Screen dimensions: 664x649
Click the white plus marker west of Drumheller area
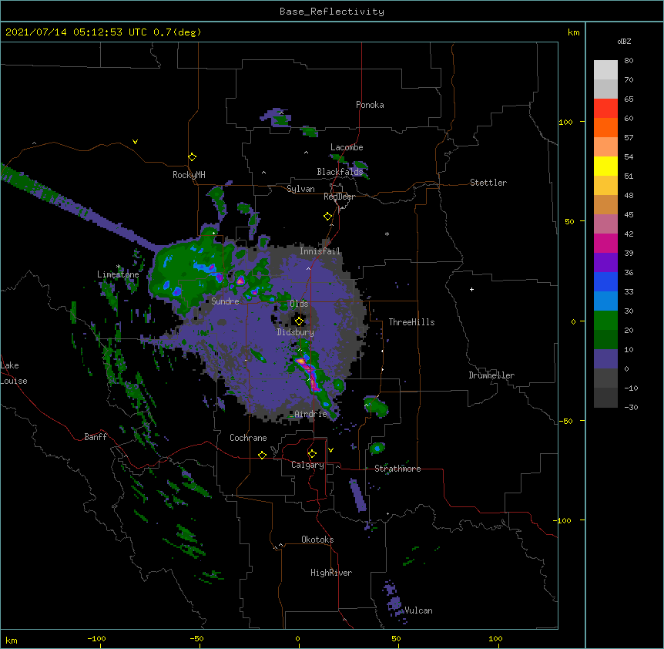pos(471,289)
